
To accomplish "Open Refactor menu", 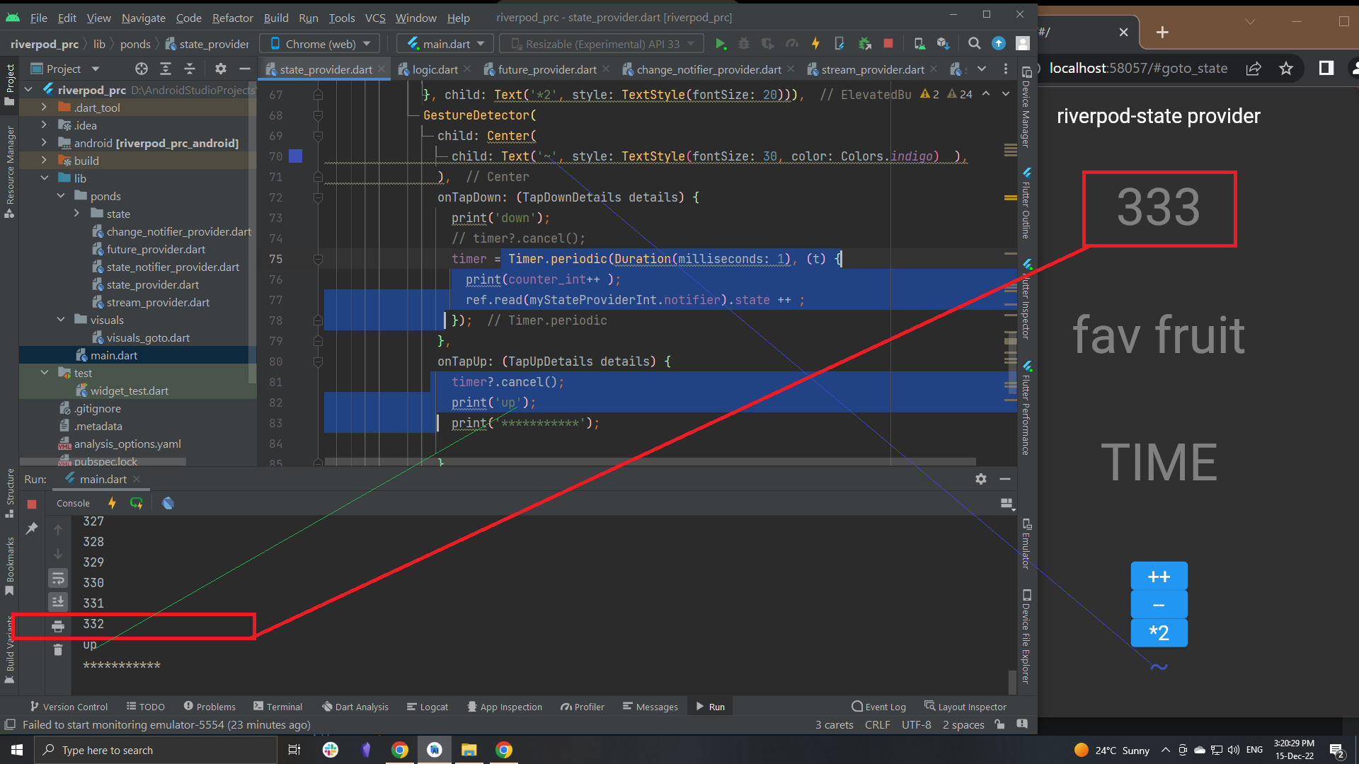I will pos(232,18).
